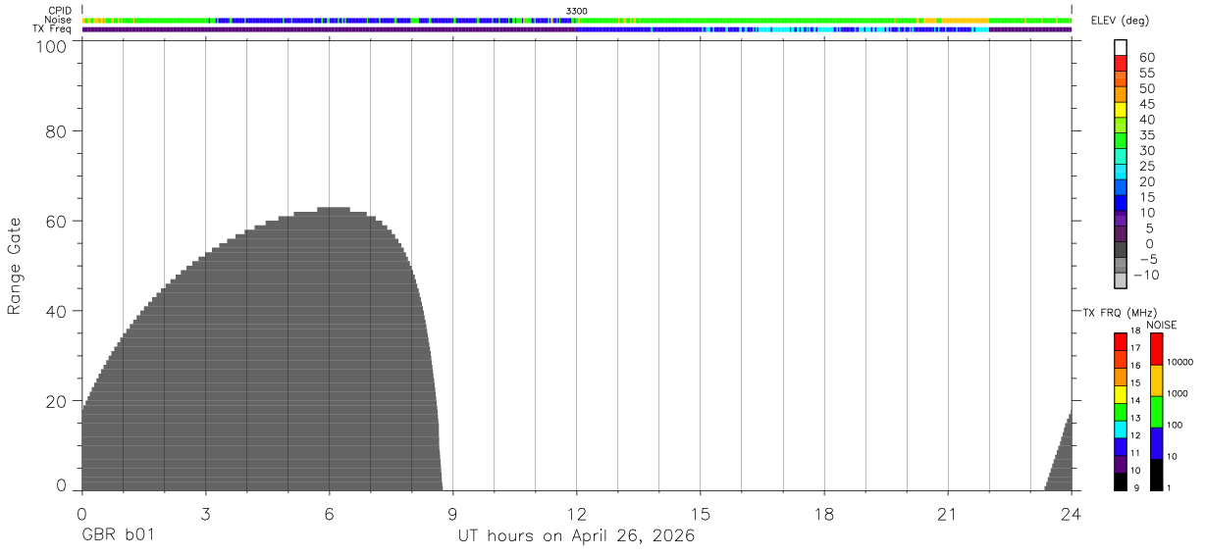Click the 55 tick on ELEV colorbar
Image resolution: width=1205 pixels, height=556 pixels.
(1146, 73)
